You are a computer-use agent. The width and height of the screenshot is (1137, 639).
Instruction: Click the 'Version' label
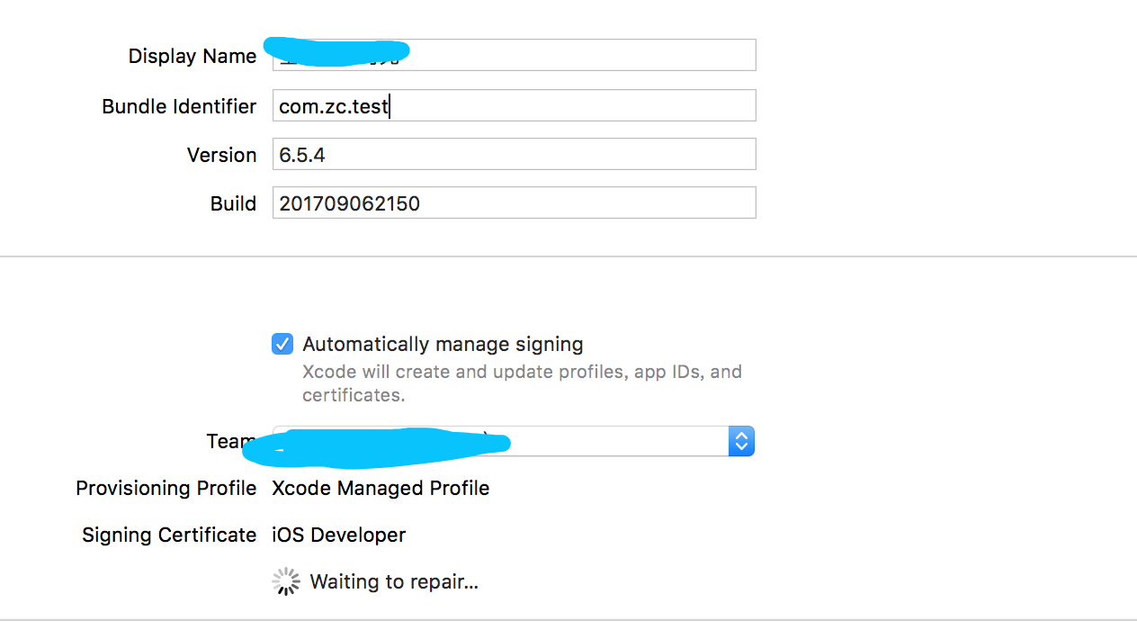tap(222, 155)
